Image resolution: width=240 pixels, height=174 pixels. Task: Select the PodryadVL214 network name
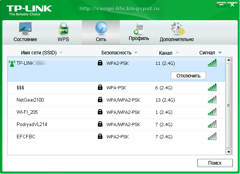pyautogui.click(x=32, y=124)
